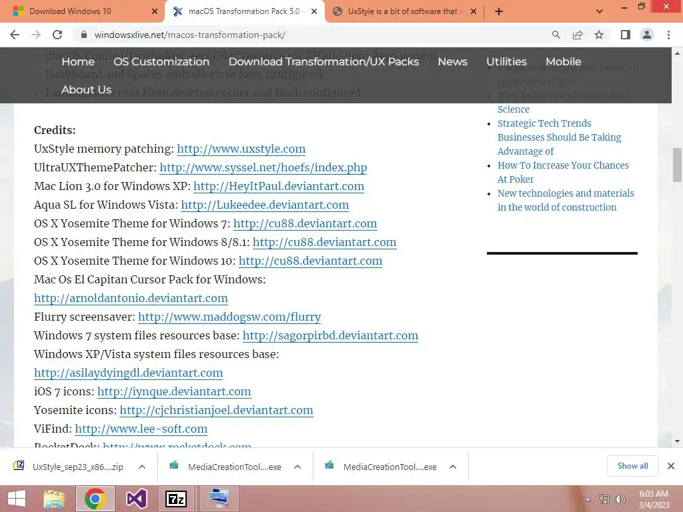Click the volume speaker tray icon
This screenshot has width=683, height=512.
pos(620,499)
